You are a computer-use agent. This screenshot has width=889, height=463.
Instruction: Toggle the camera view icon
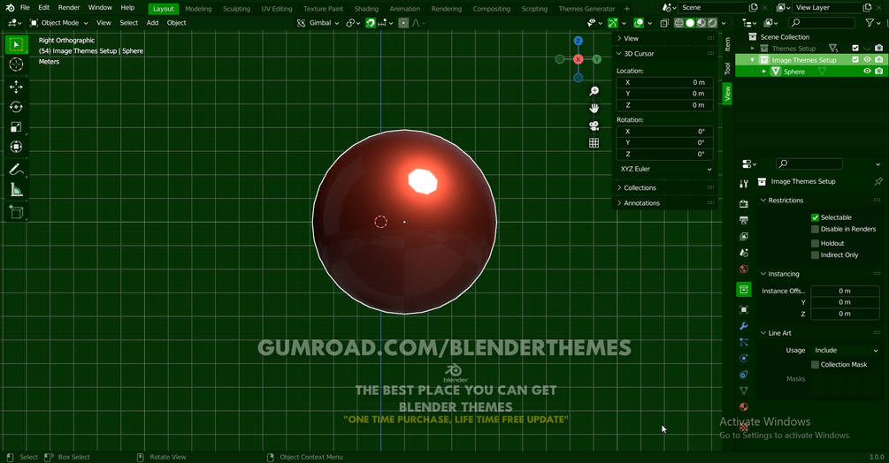(594, 125)
